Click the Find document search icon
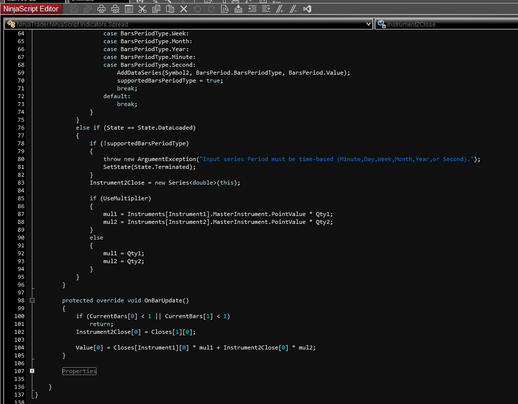Viewport: 518px width, 404px height. (224, 9)
